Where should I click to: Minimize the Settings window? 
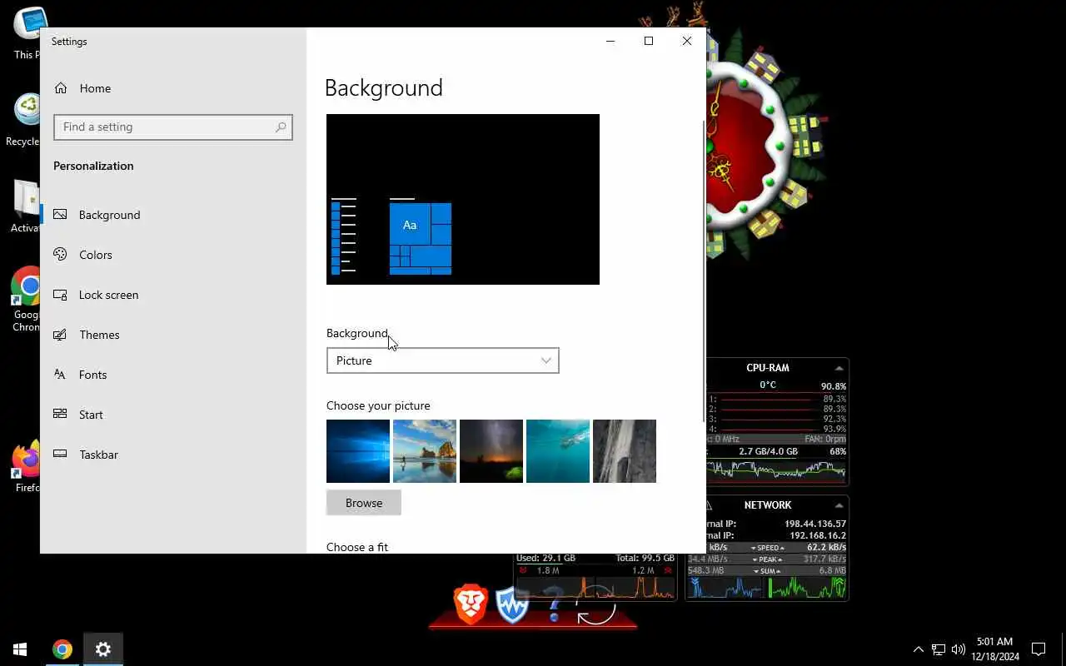pyautogui.click(x=610, y=41)
